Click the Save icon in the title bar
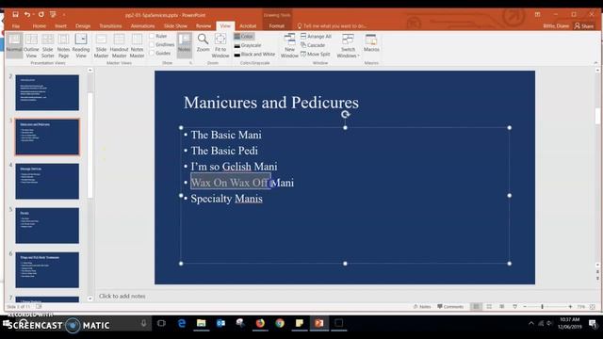The height and width of the screenshot is (339, 603). [x=15, y=15]
